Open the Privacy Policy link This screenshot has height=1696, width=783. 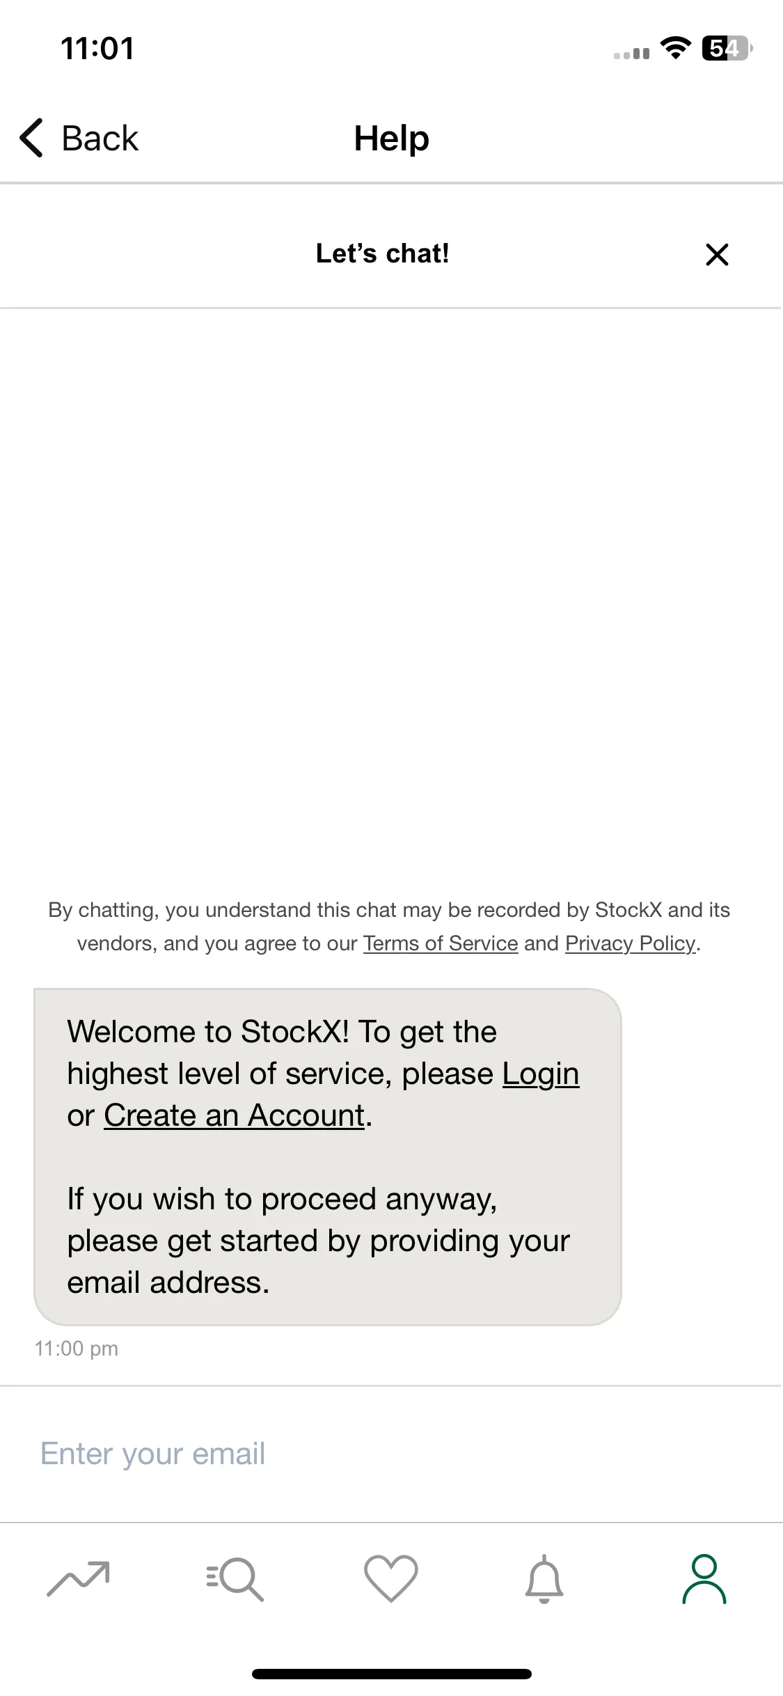click(x=631, y=943)
